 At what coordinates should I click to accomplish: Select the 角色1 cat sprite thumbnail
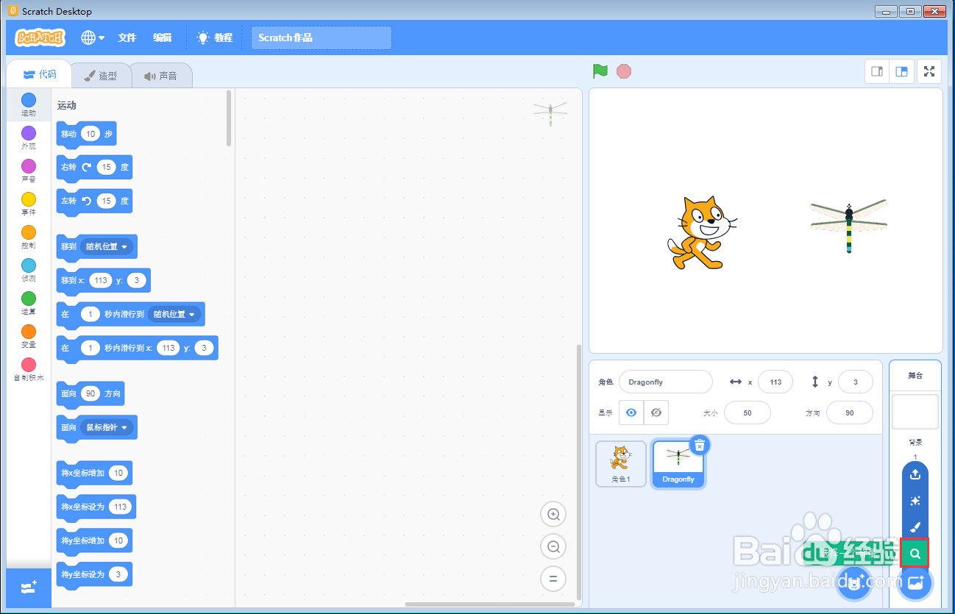[x=621, y=464]
